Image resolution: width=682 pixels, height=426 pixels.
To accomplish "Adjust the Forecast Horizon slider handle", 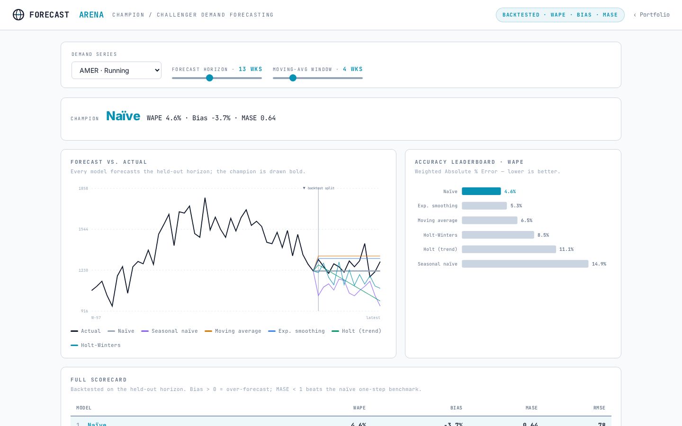I will (209, 78).
